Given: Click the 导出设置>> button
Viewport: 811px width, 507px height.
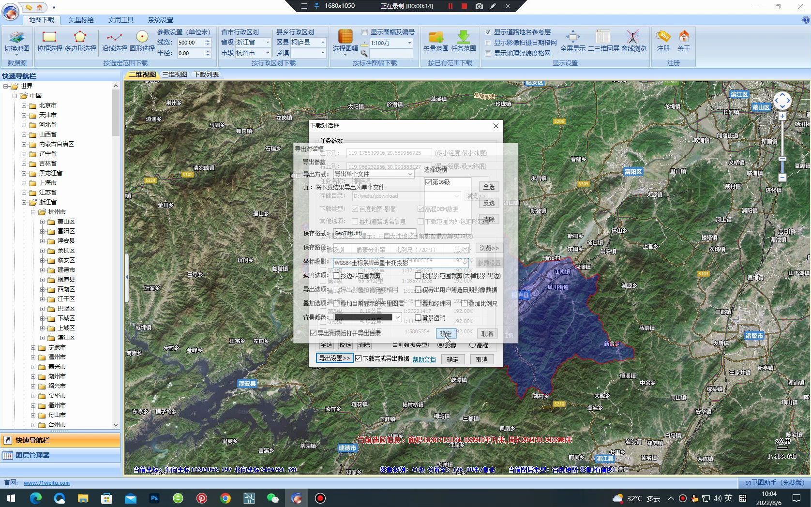Looking at the screenshot, I should 334,358.
